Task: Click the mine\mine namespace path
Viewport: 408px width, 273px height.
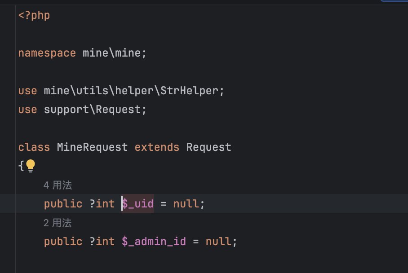Action: point(111,53)
